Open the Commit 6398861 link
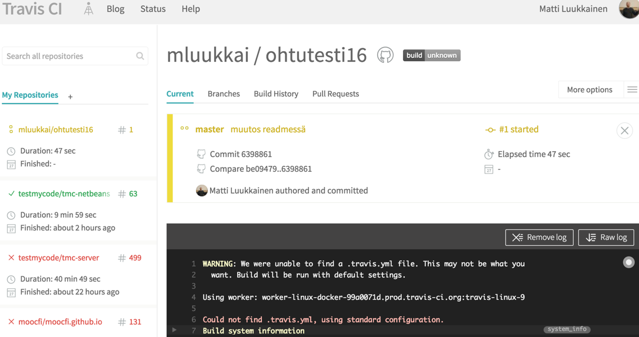Image resolution: width=639 pixels, height=337 pixels. pos(241,154)
